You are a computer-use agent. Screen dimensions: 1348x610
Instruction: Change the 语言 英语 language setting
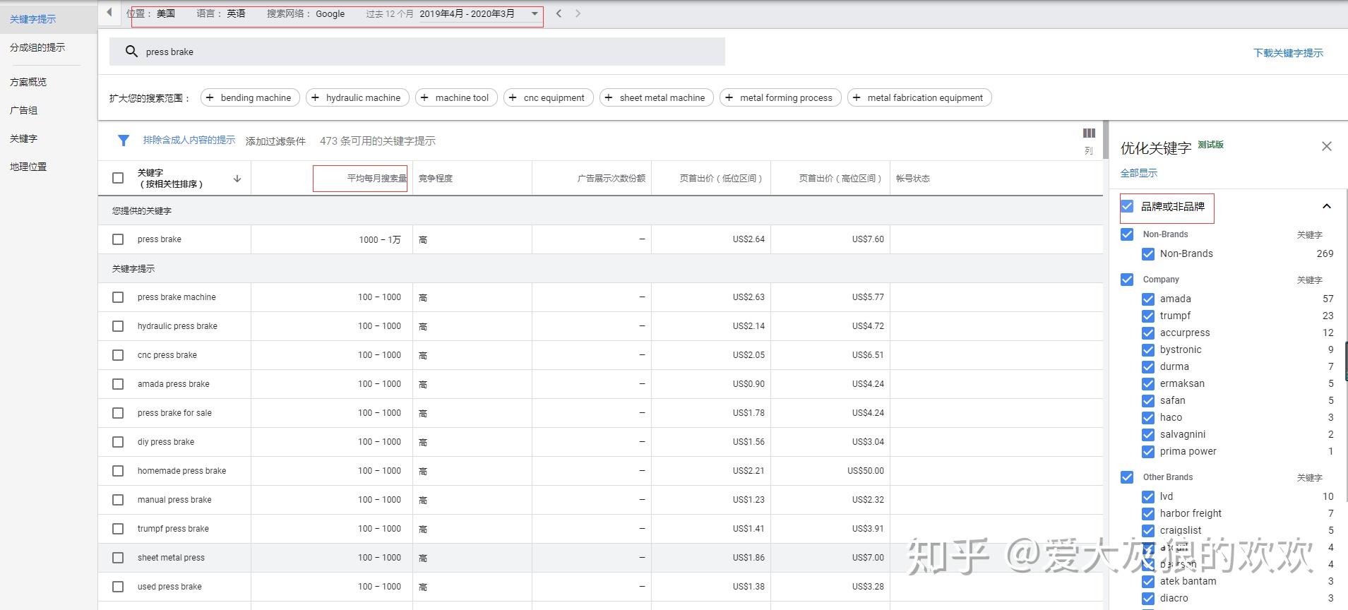point(221,13)
